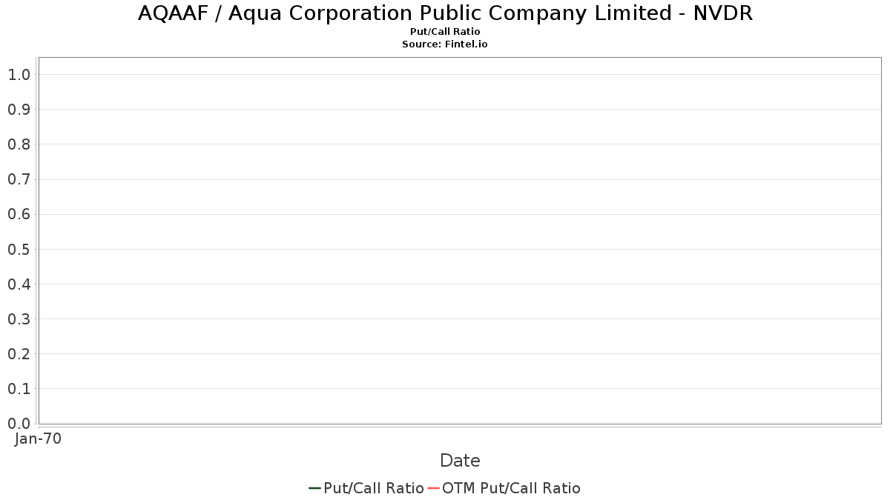Click the 0.0 y-axis tick label
This screenshot has width=890, height=500.
coord(19,424)
